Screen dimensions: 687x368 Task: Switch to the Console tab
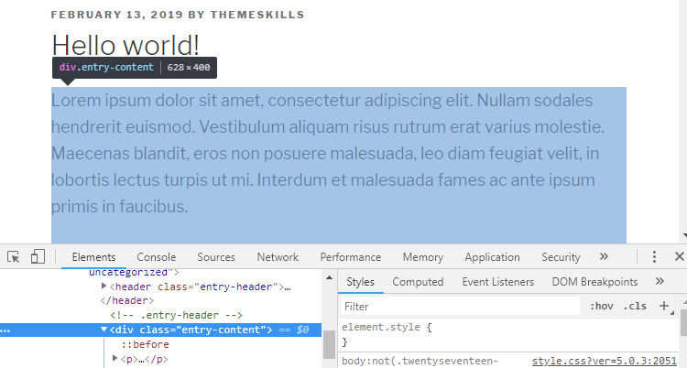[157, 257]
